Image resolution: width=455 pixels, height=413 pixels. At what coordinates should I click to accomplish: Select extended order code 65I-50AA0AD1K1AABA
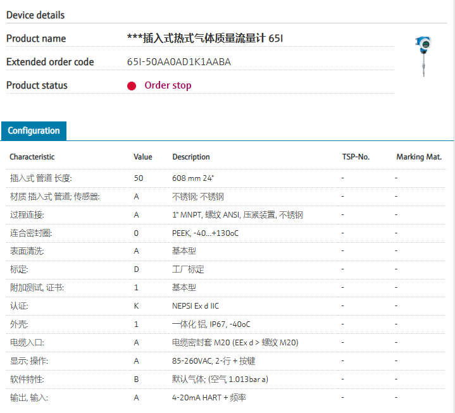click(179, 62)
